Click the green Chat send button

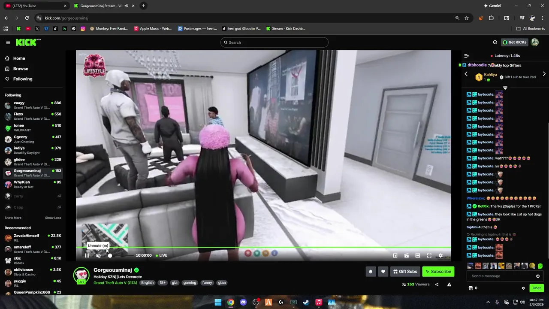(537, 288)
